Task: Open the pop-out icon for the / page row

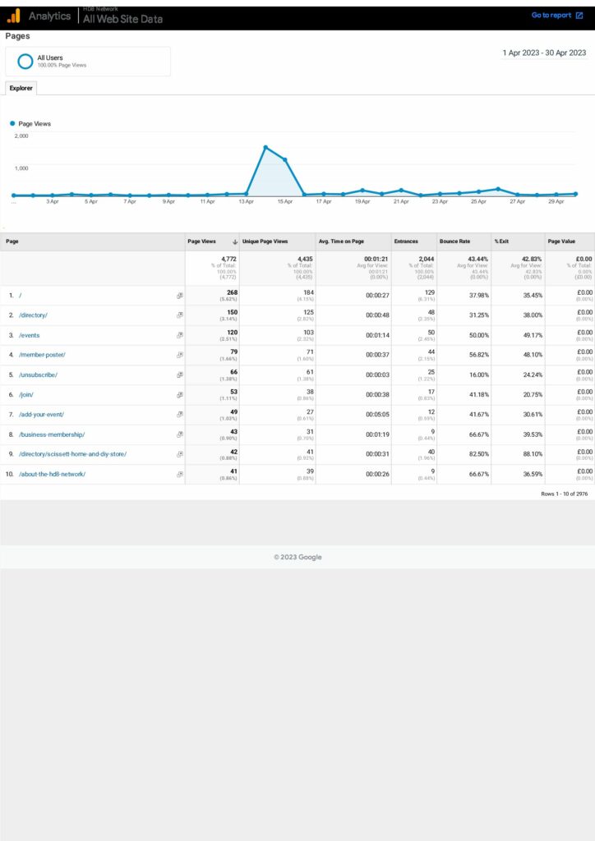Action: [180, 296]
